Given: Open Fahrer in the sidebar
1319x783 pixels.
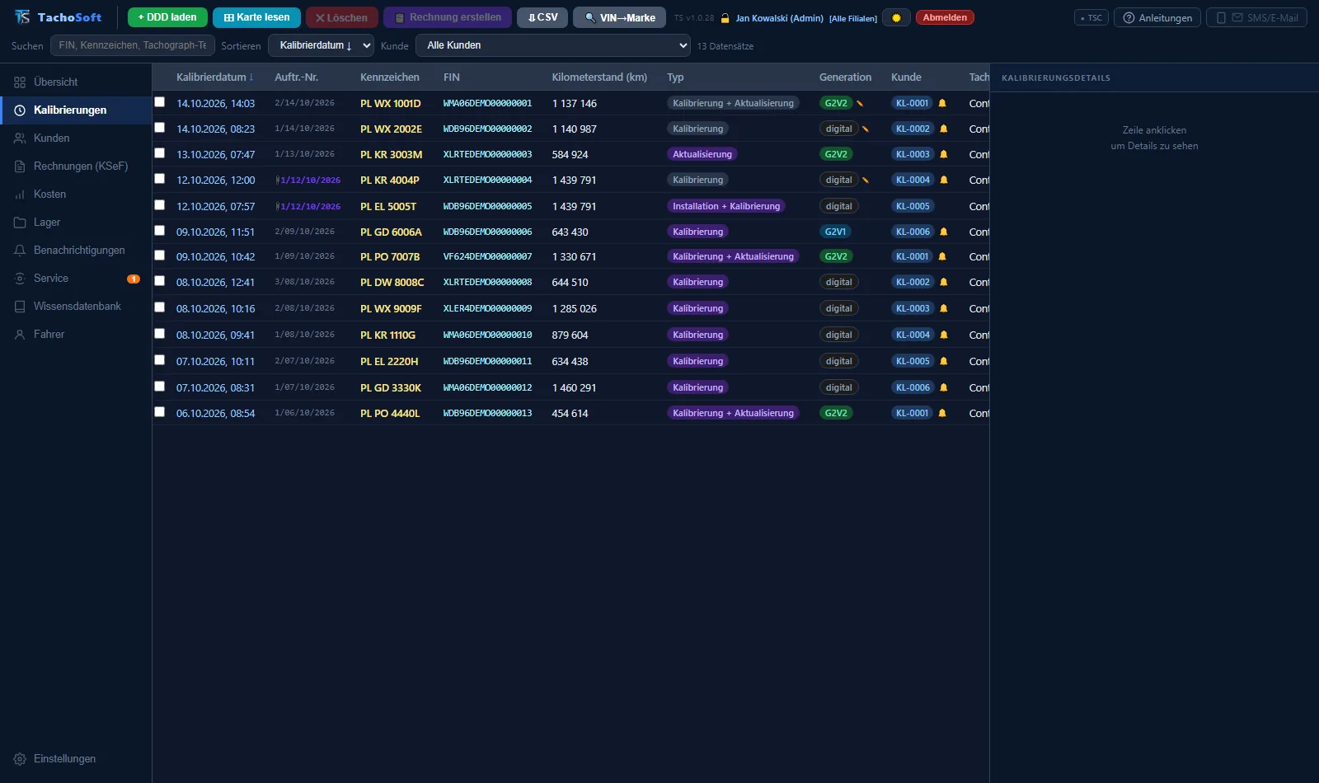Looking at the screenshot, I should tap(76, 334).
